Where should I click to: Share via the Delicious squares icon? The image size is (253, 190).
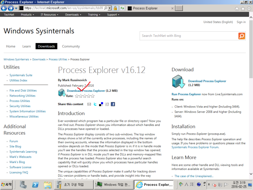[101, 104]
